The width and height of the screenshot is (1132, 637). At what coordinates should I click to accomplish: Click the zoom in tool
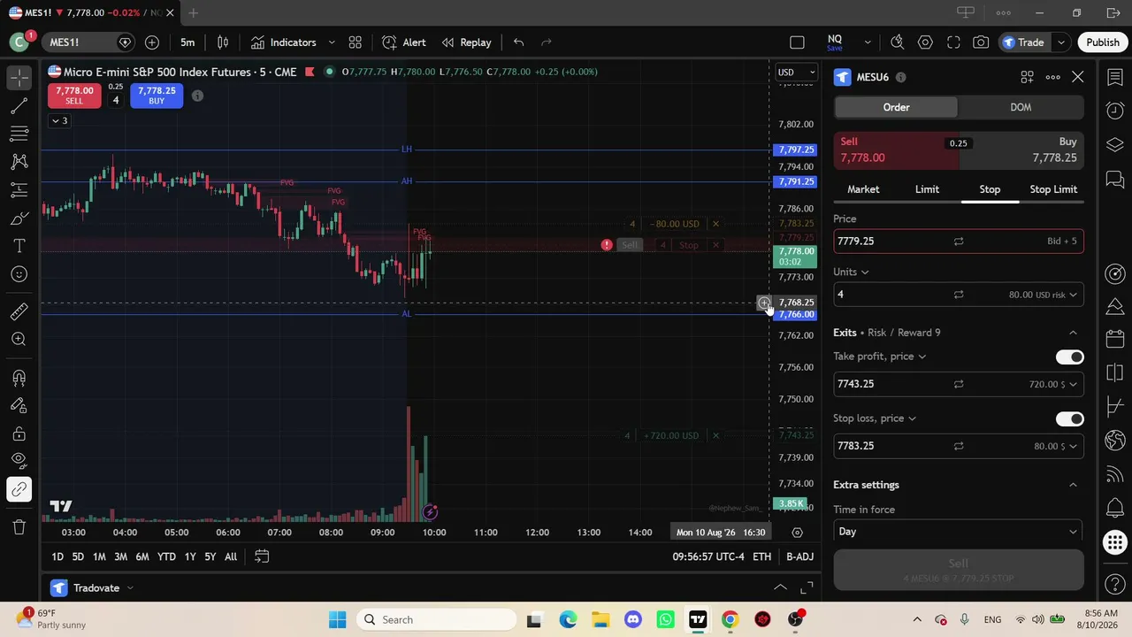pos(19,340)
